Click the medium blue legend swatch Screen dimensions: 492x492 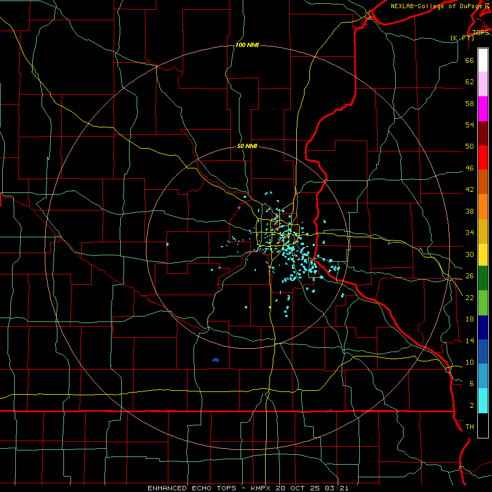click(x=483, y=352)
